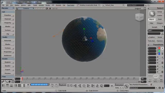This screenshot has height=93, width=165.
Task: Toggle Object selection filter
Action: pos(151,19)
